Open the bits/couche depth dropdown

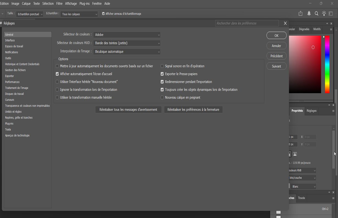click(x=302, y=178)
